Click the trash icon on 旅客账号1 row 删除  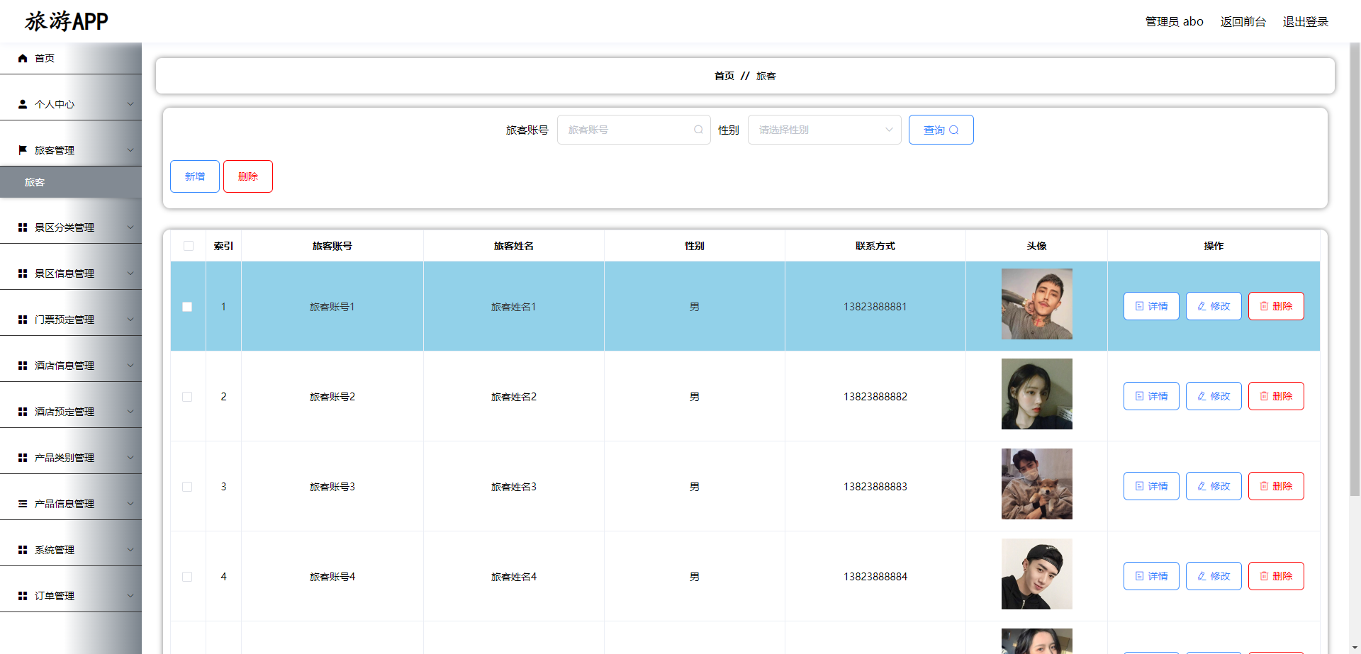[x=1265, y=306]
